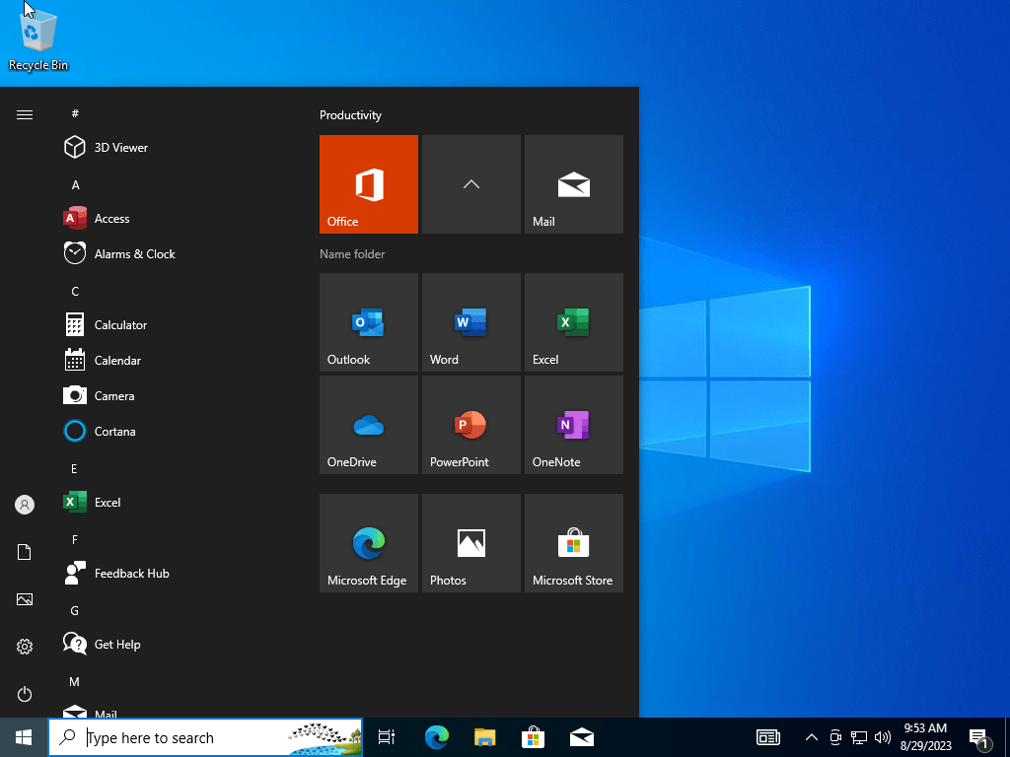Launch the Excel tile in the folder
Screen dimensions: 1010x757
click(573, 322)
